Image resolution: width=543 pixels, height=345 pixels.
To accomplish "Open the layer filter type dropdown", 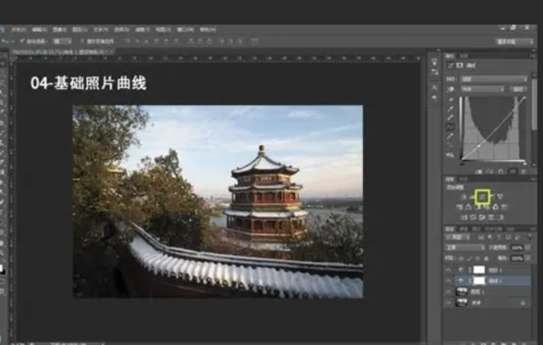I will pos(458,237).
